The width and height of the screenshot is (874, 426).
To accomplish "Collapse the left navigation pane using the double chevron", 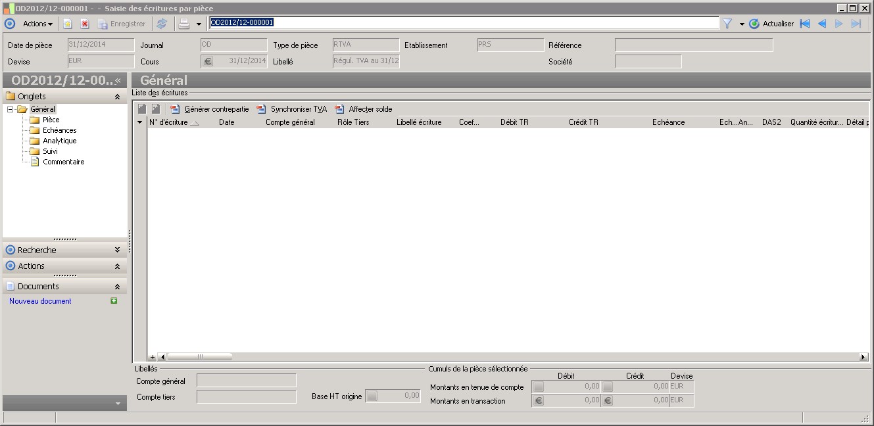I will tap(118, 80).
